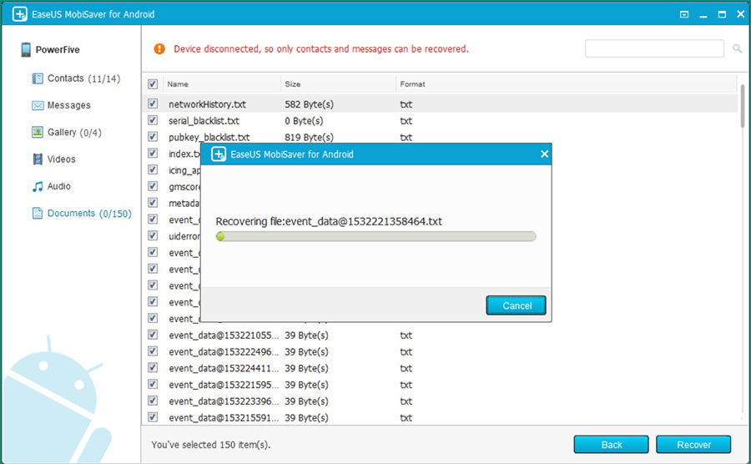Select the event_data@153222496... file row
This screenshot has width=751, height=464.
tap(441, 351)
